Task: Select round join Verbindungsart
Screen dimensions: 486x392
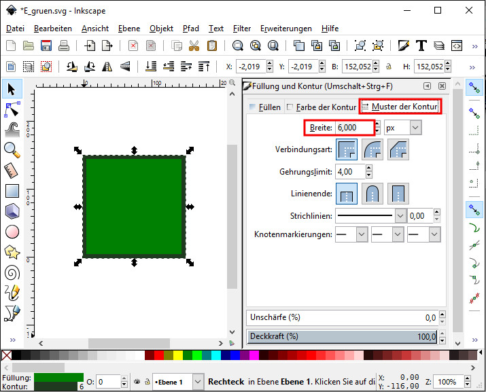Action: click(372, 149)
